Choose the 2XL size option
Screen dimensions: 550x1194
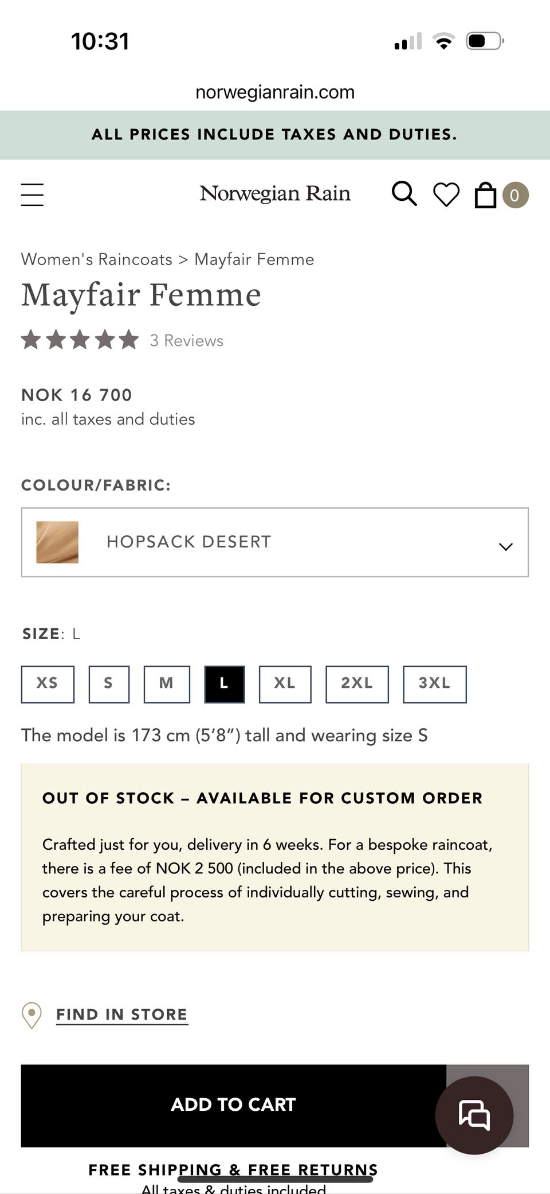(357, 684)
